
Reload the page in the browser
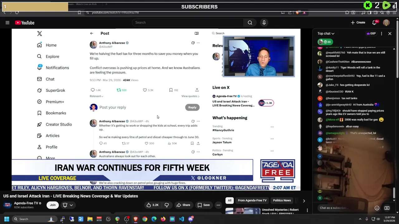coord(17,12)
